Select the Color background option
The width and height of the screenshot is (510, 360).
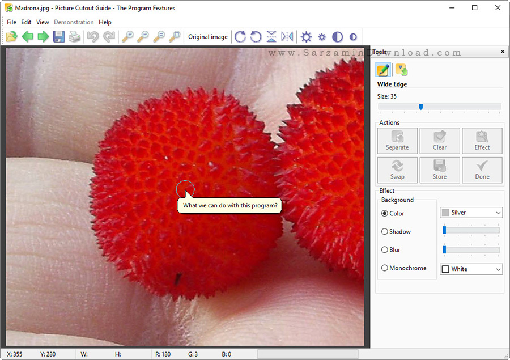tap(393, 214)
